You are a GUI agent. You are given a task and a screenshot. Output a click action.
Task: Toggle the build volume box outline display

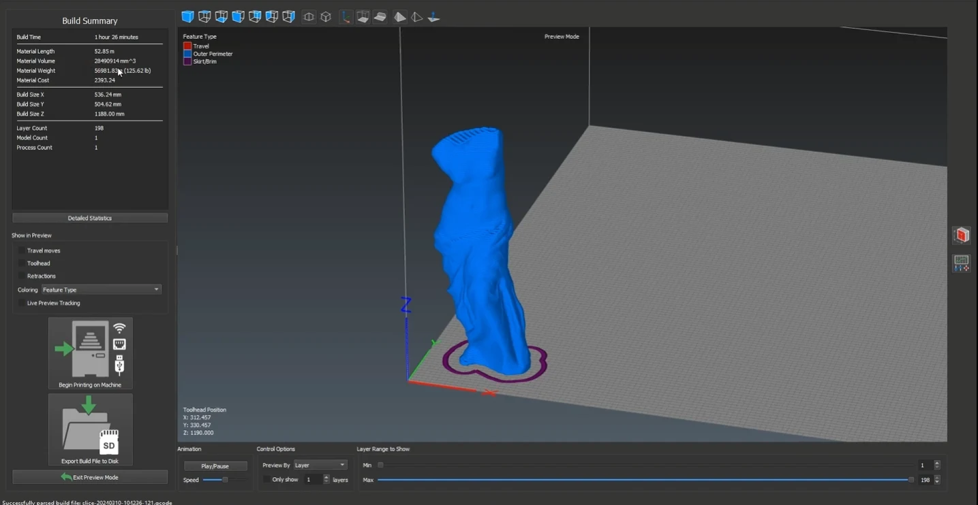click(x=363, y=16)
